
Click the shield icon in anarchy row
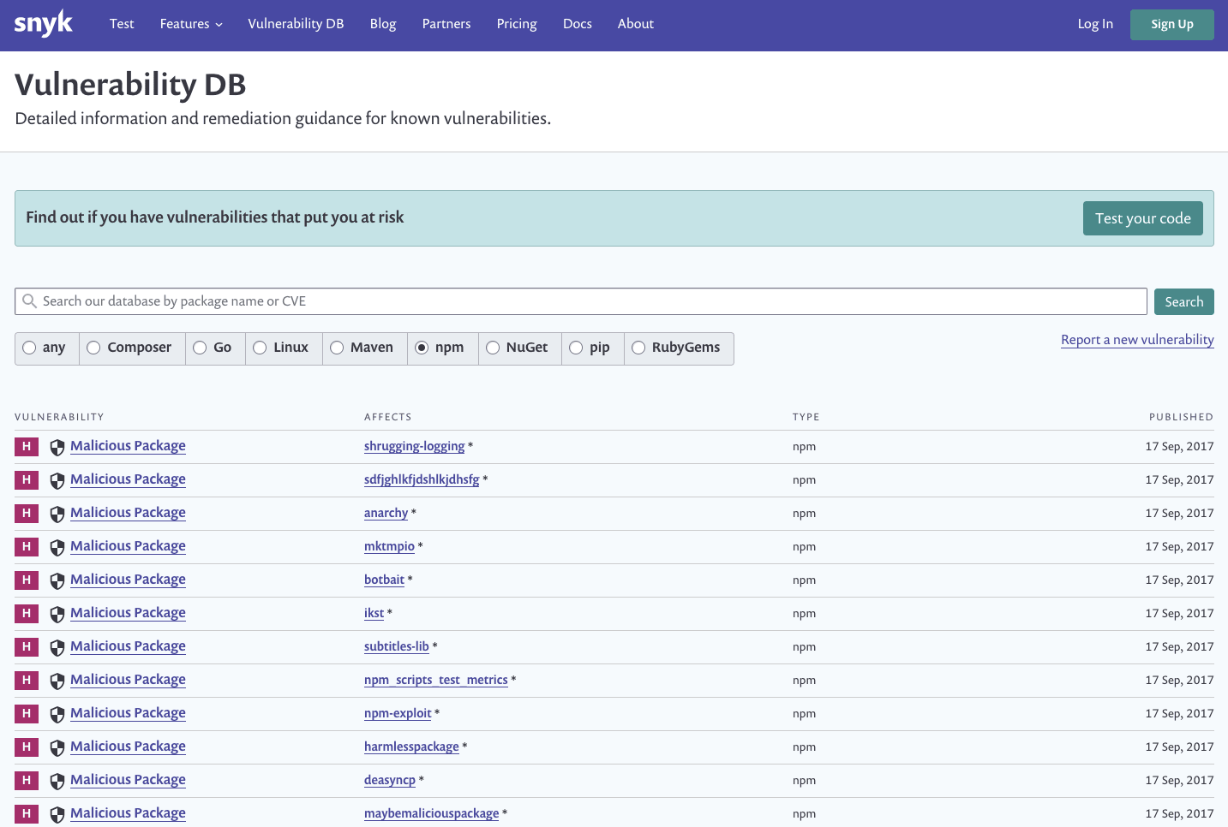pos(57,514)
